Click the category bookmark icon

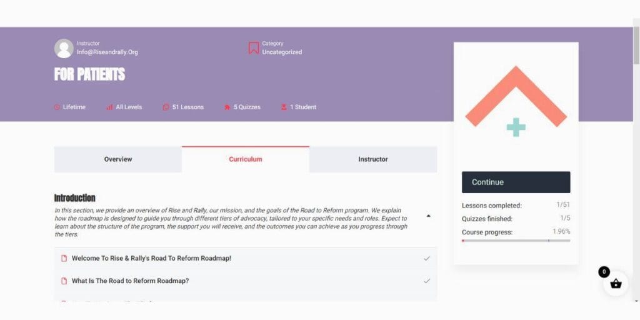[254, 48]
